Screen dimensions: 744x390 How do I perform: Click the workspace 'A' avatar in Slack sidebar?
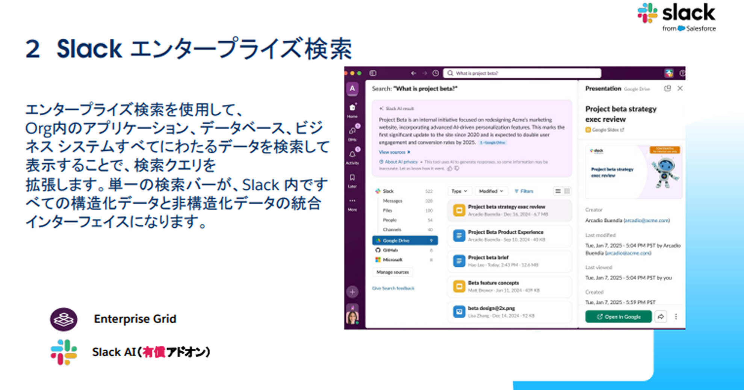352,89
